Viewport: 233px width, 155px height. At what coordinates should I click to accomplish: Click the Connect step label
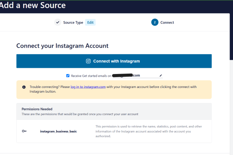click(x=167, y=22)
